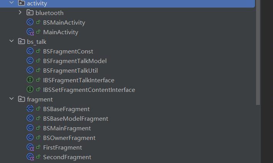Click the project tree vertical scrollbar

pyautogui.click(x=258, y=54)
